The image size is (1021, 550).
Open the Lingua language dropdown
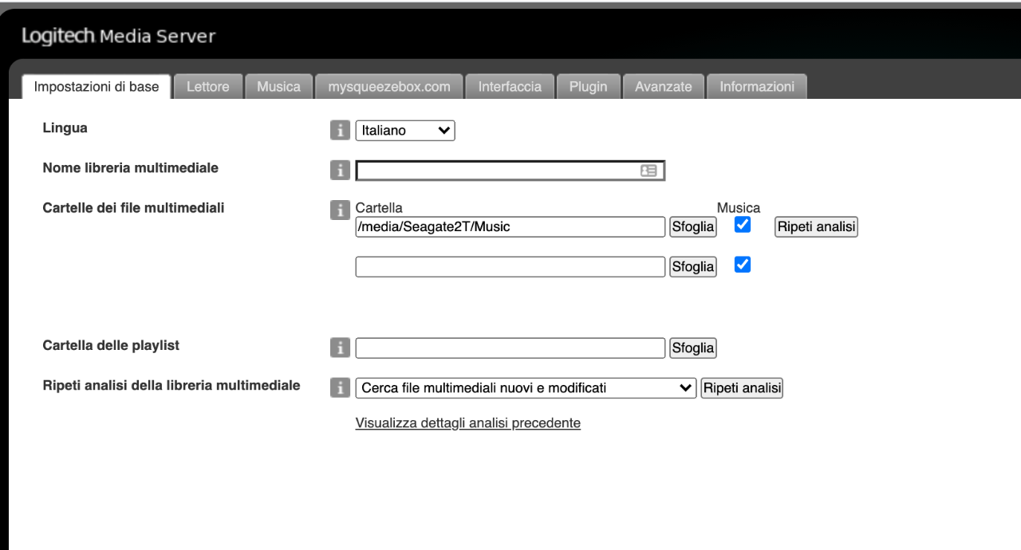pyautogui.click(x=405, y=131)
